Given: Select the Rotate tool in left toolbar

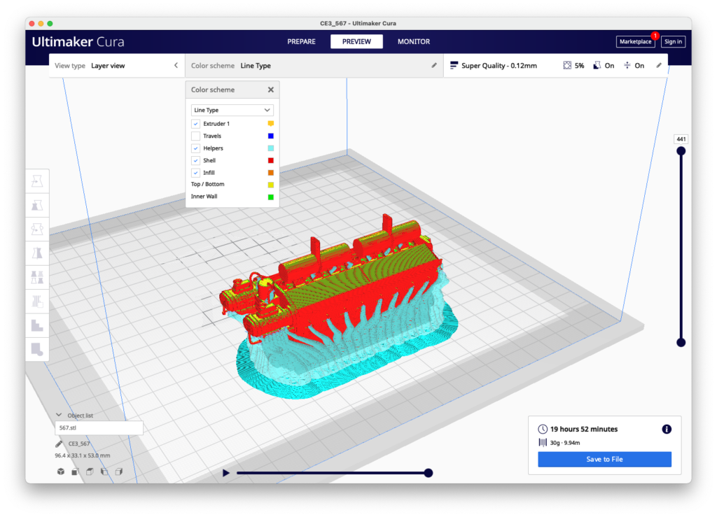Looking at the screenshot, I should tap(37, 229).
